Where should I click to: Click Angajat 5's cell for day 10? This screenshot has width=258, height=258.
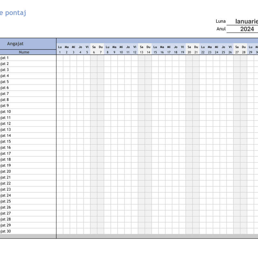pyautogui.click(x=121, y=82)
